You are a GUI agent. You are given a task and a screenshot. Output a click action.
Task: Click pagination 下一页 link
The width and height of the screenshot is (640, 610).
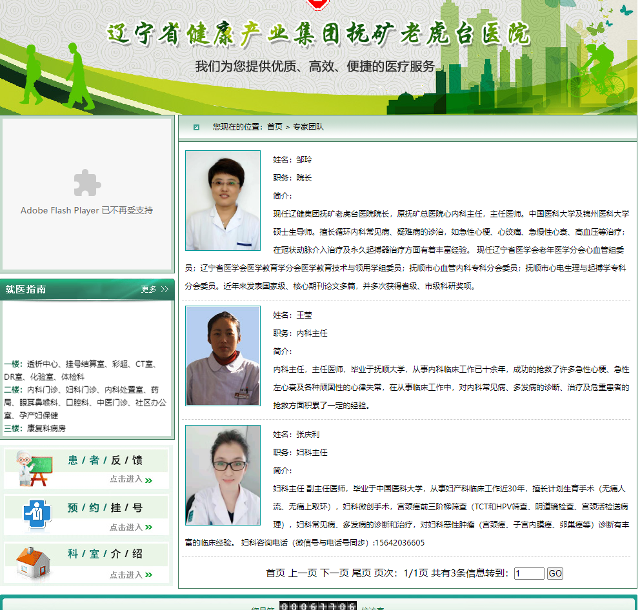(x=334, y=573)
